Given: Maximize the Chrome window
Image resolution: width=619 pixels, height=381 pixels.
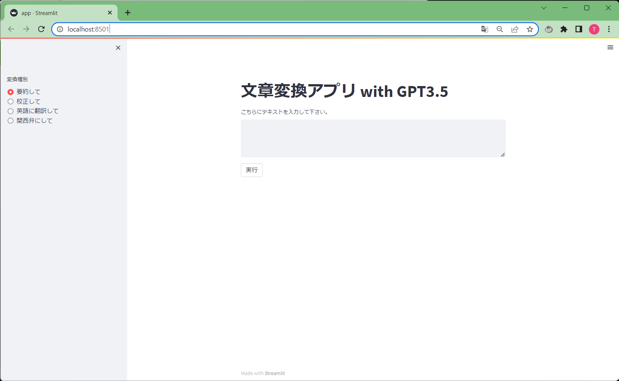Looking at the screenshot, I should (x=587, y=8).
